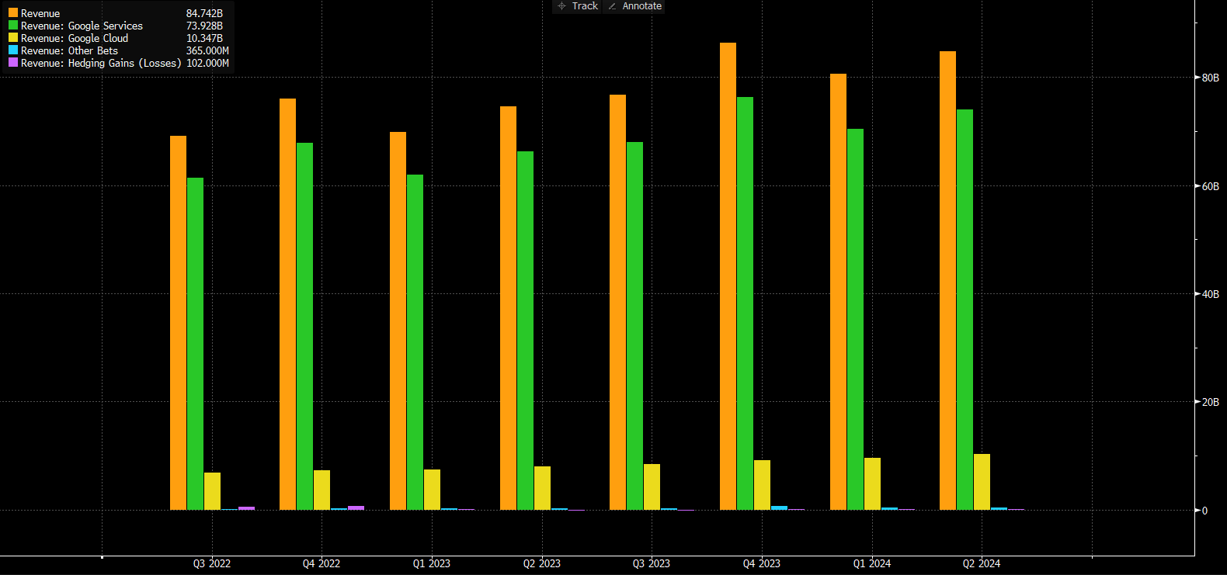Screen dimensions: 1227x575
Task: Click the 102.000M hedging value
Action: (x=207, y=63)
